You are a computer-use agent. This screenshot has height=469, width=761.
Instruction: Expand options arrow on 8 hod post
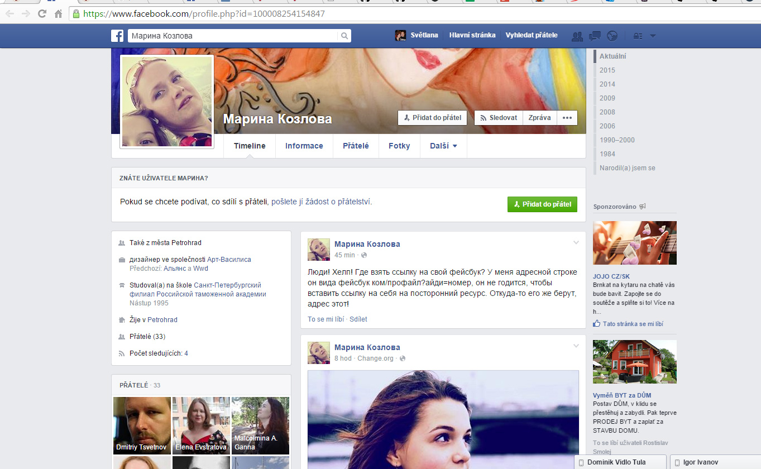pyautogui.click(x=576, y=346)
